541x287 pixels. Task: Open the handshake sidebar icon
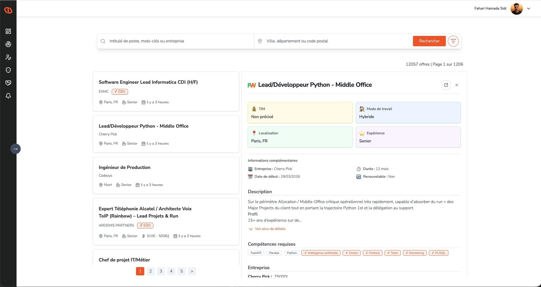point(8,83)
